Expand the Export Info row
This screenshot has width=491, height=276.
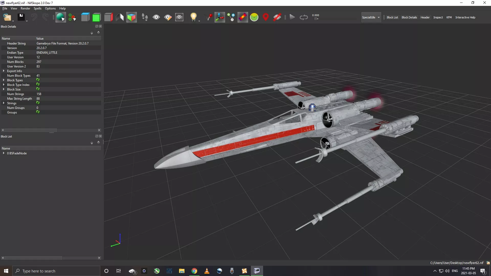click(4, 71)
